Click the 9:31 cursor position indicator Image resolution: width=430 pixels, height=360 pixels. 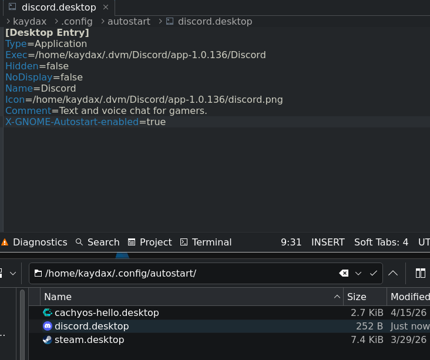click(291, 242)
